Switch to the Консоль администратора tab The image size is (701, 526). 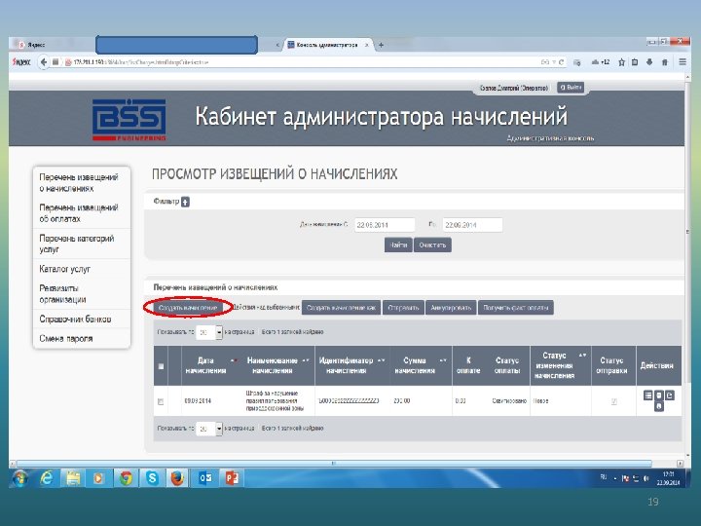(327, 45)
